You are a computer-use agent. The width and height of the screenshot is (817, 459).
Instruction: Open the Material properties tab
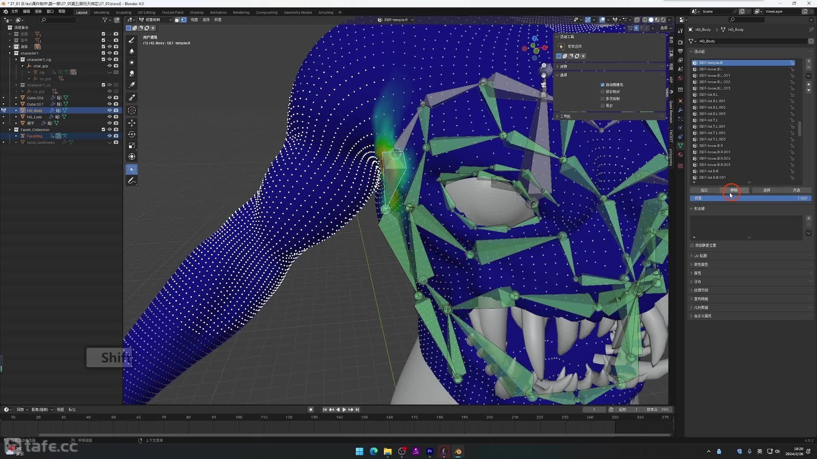680,154
